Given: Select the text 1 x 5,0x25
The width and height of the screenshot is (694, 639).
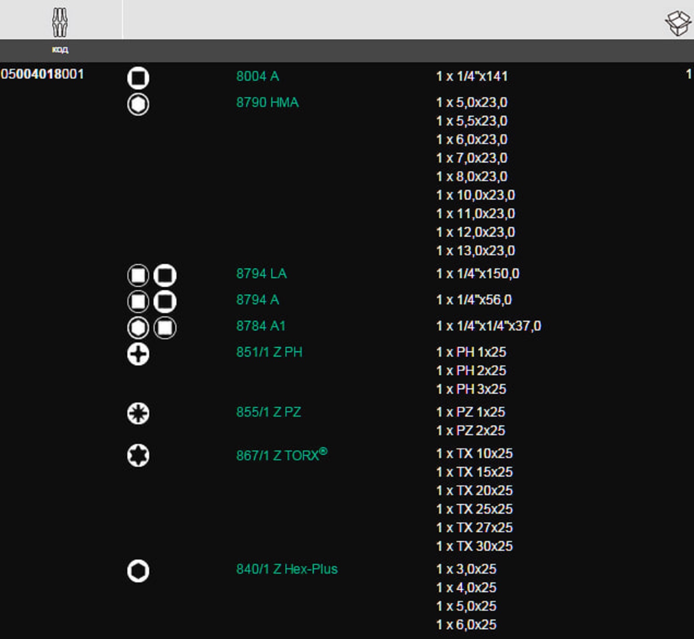Looking at the screenshot, I should coord(466,606).
